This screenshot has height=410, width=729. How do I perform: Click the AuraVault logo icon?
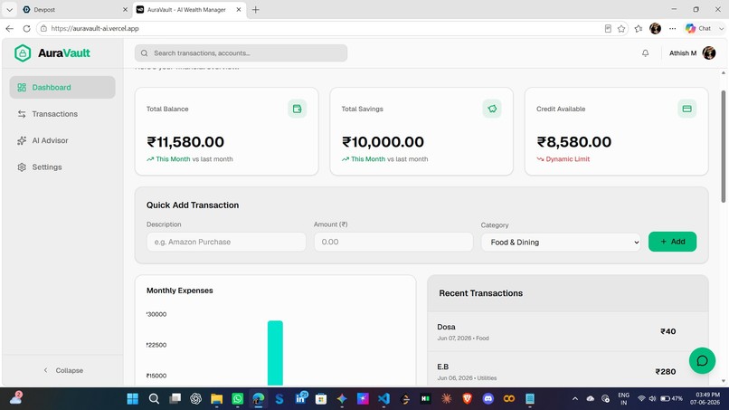(23, 53)
